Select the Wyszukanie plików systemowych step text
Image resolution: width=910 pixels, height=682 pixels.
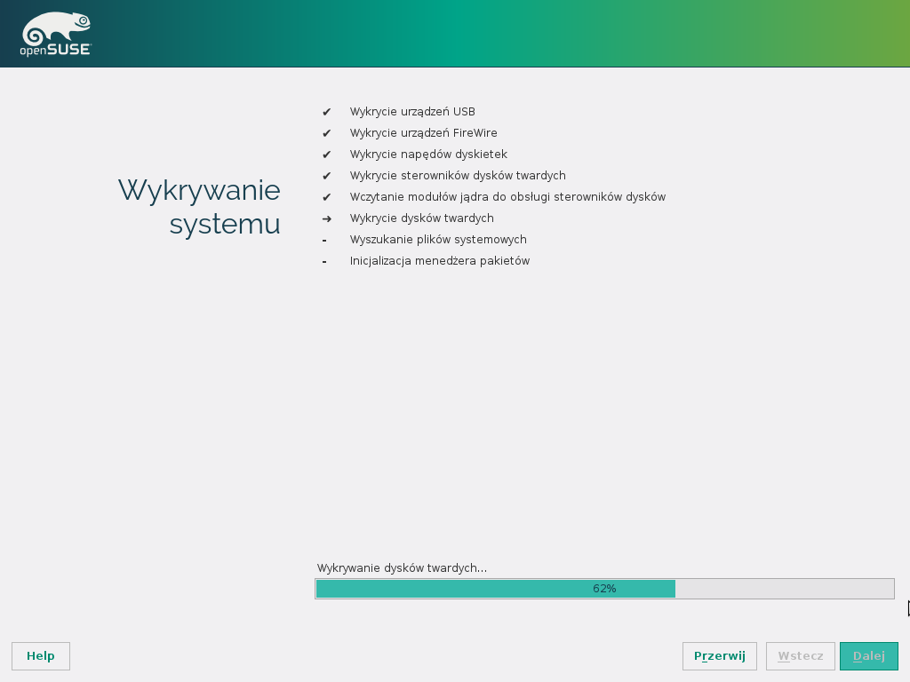point(438,240)
